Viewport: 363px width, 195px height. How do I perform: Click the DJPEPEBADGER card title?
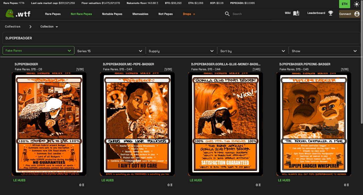click(x=26, y=64)
